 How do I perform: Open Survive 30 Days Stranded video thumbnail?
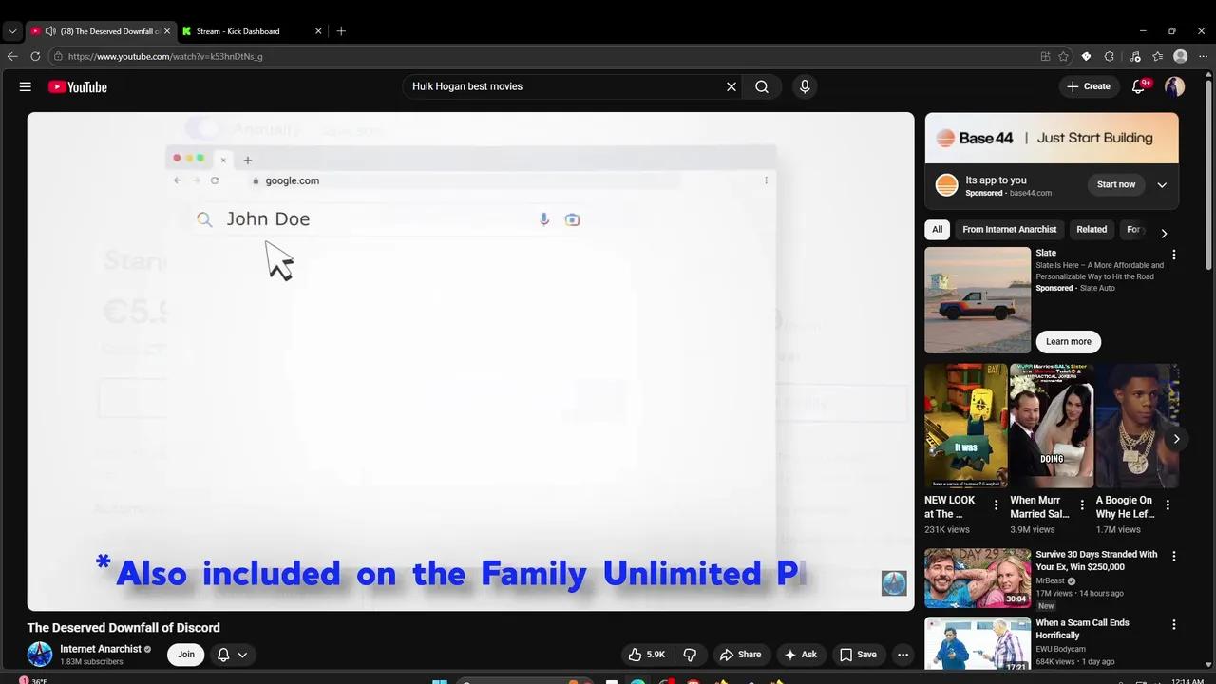tap(977, 578)
